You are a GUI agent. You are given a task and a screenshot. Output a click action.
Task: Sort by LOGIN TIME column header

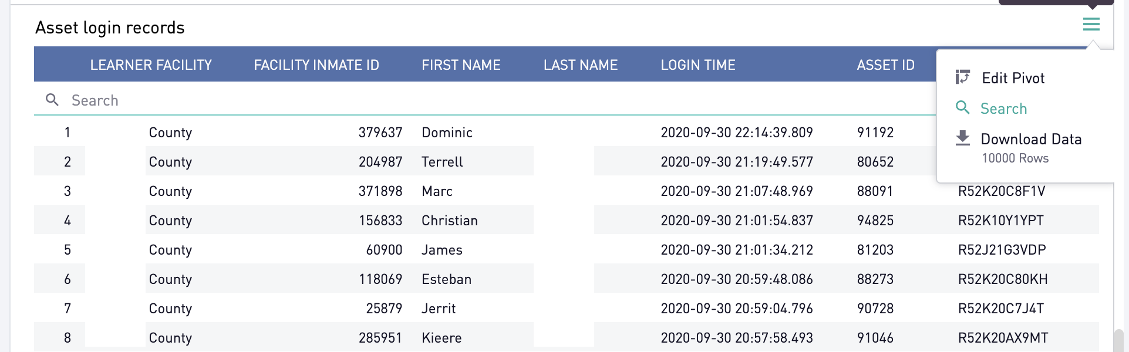pos(698,65)
